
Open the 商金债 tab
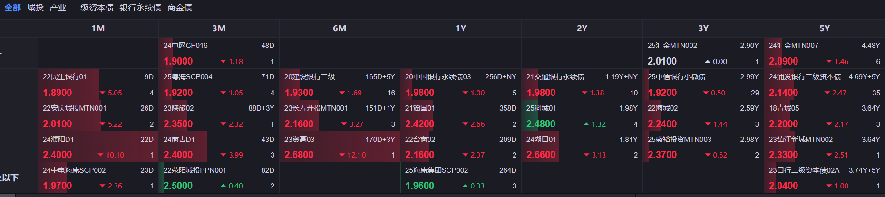(180, 8)
